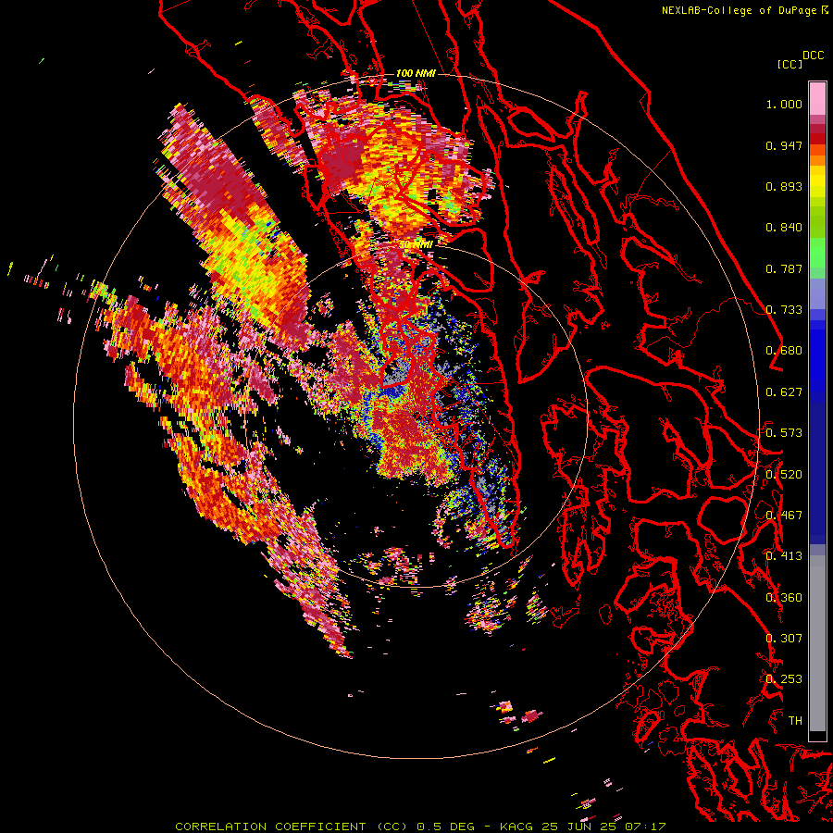Click the 0.360 value on color scale
Viewport: 833px width, 833px height.
point(784,598)
